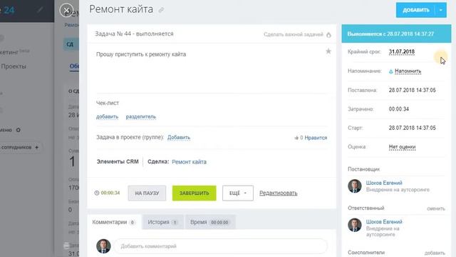
Task: Click the copy-link icon beside Ремонт кайта title
Action: click(161, 10)
